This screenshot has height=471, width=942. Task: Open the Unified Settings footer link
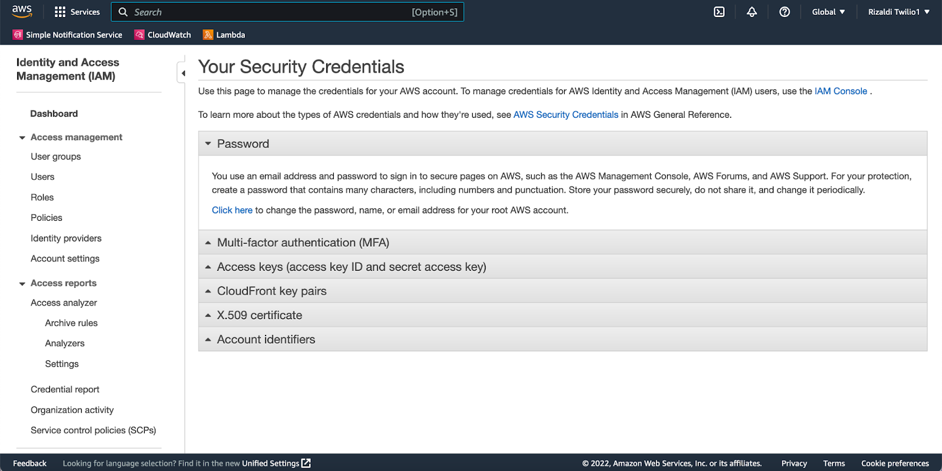point(271,463)
